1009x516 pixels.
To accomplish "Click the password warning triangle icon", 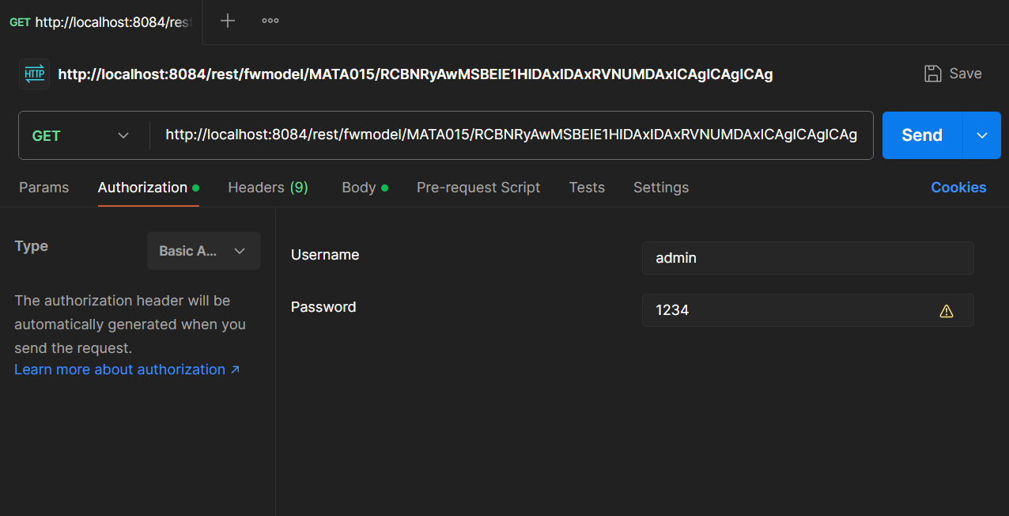I will (946, 311).
